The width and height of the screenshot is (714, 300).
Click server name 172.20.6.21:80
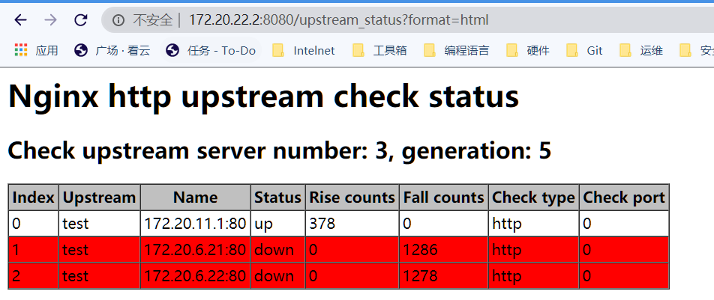[195, 250]
